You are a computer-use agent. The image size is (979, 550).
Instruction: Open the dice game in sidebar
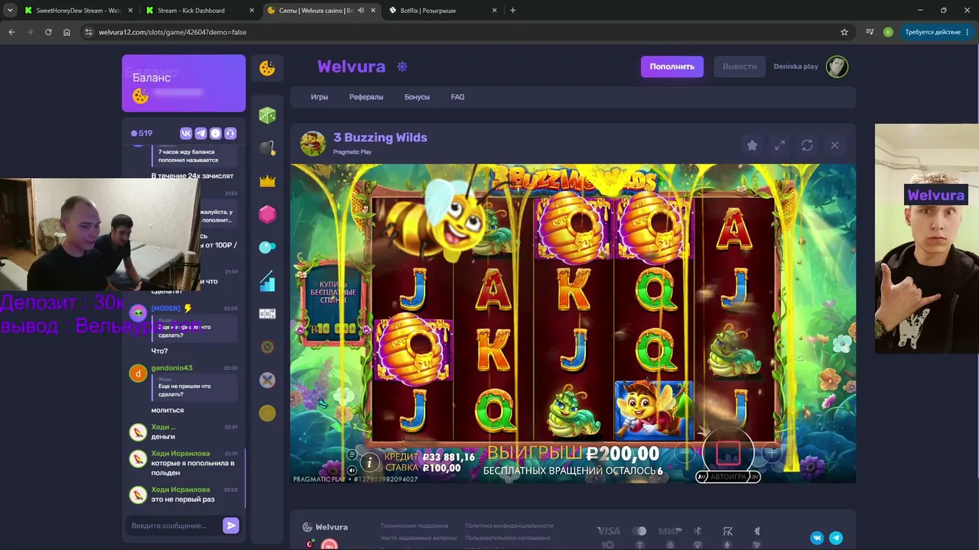coord(267,115)
